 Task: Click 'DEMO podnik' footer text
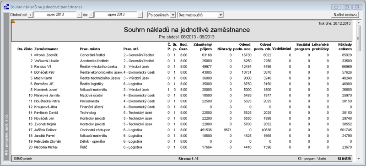[x=23, y=159]
